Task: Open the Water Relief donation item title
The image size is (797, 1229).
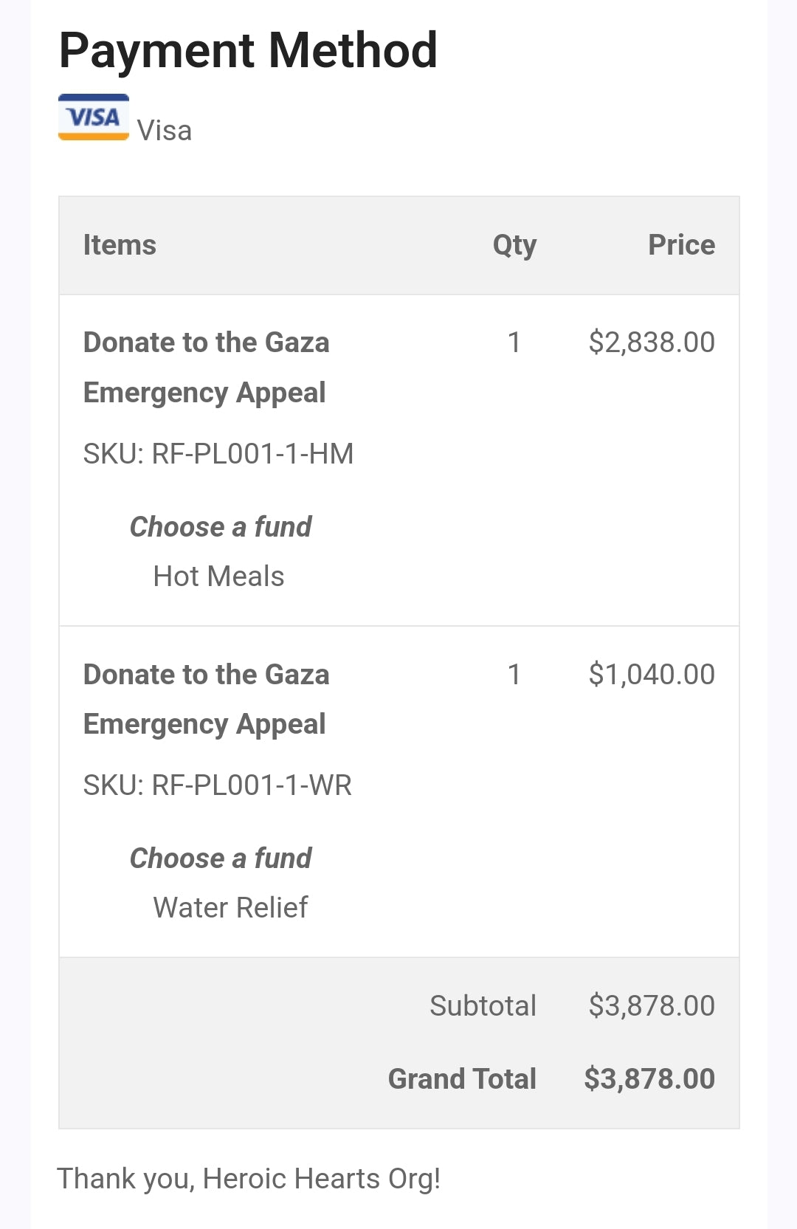Action: (x=206, y=698)
